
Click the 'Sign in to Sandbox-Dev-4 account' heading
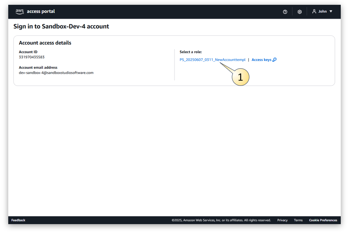[x=61, y=26]
